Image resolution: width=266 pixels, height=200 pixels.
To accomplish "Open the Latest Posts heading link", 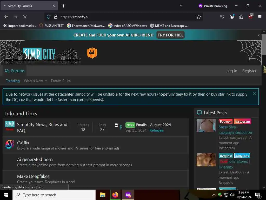I will pos(215,113).
